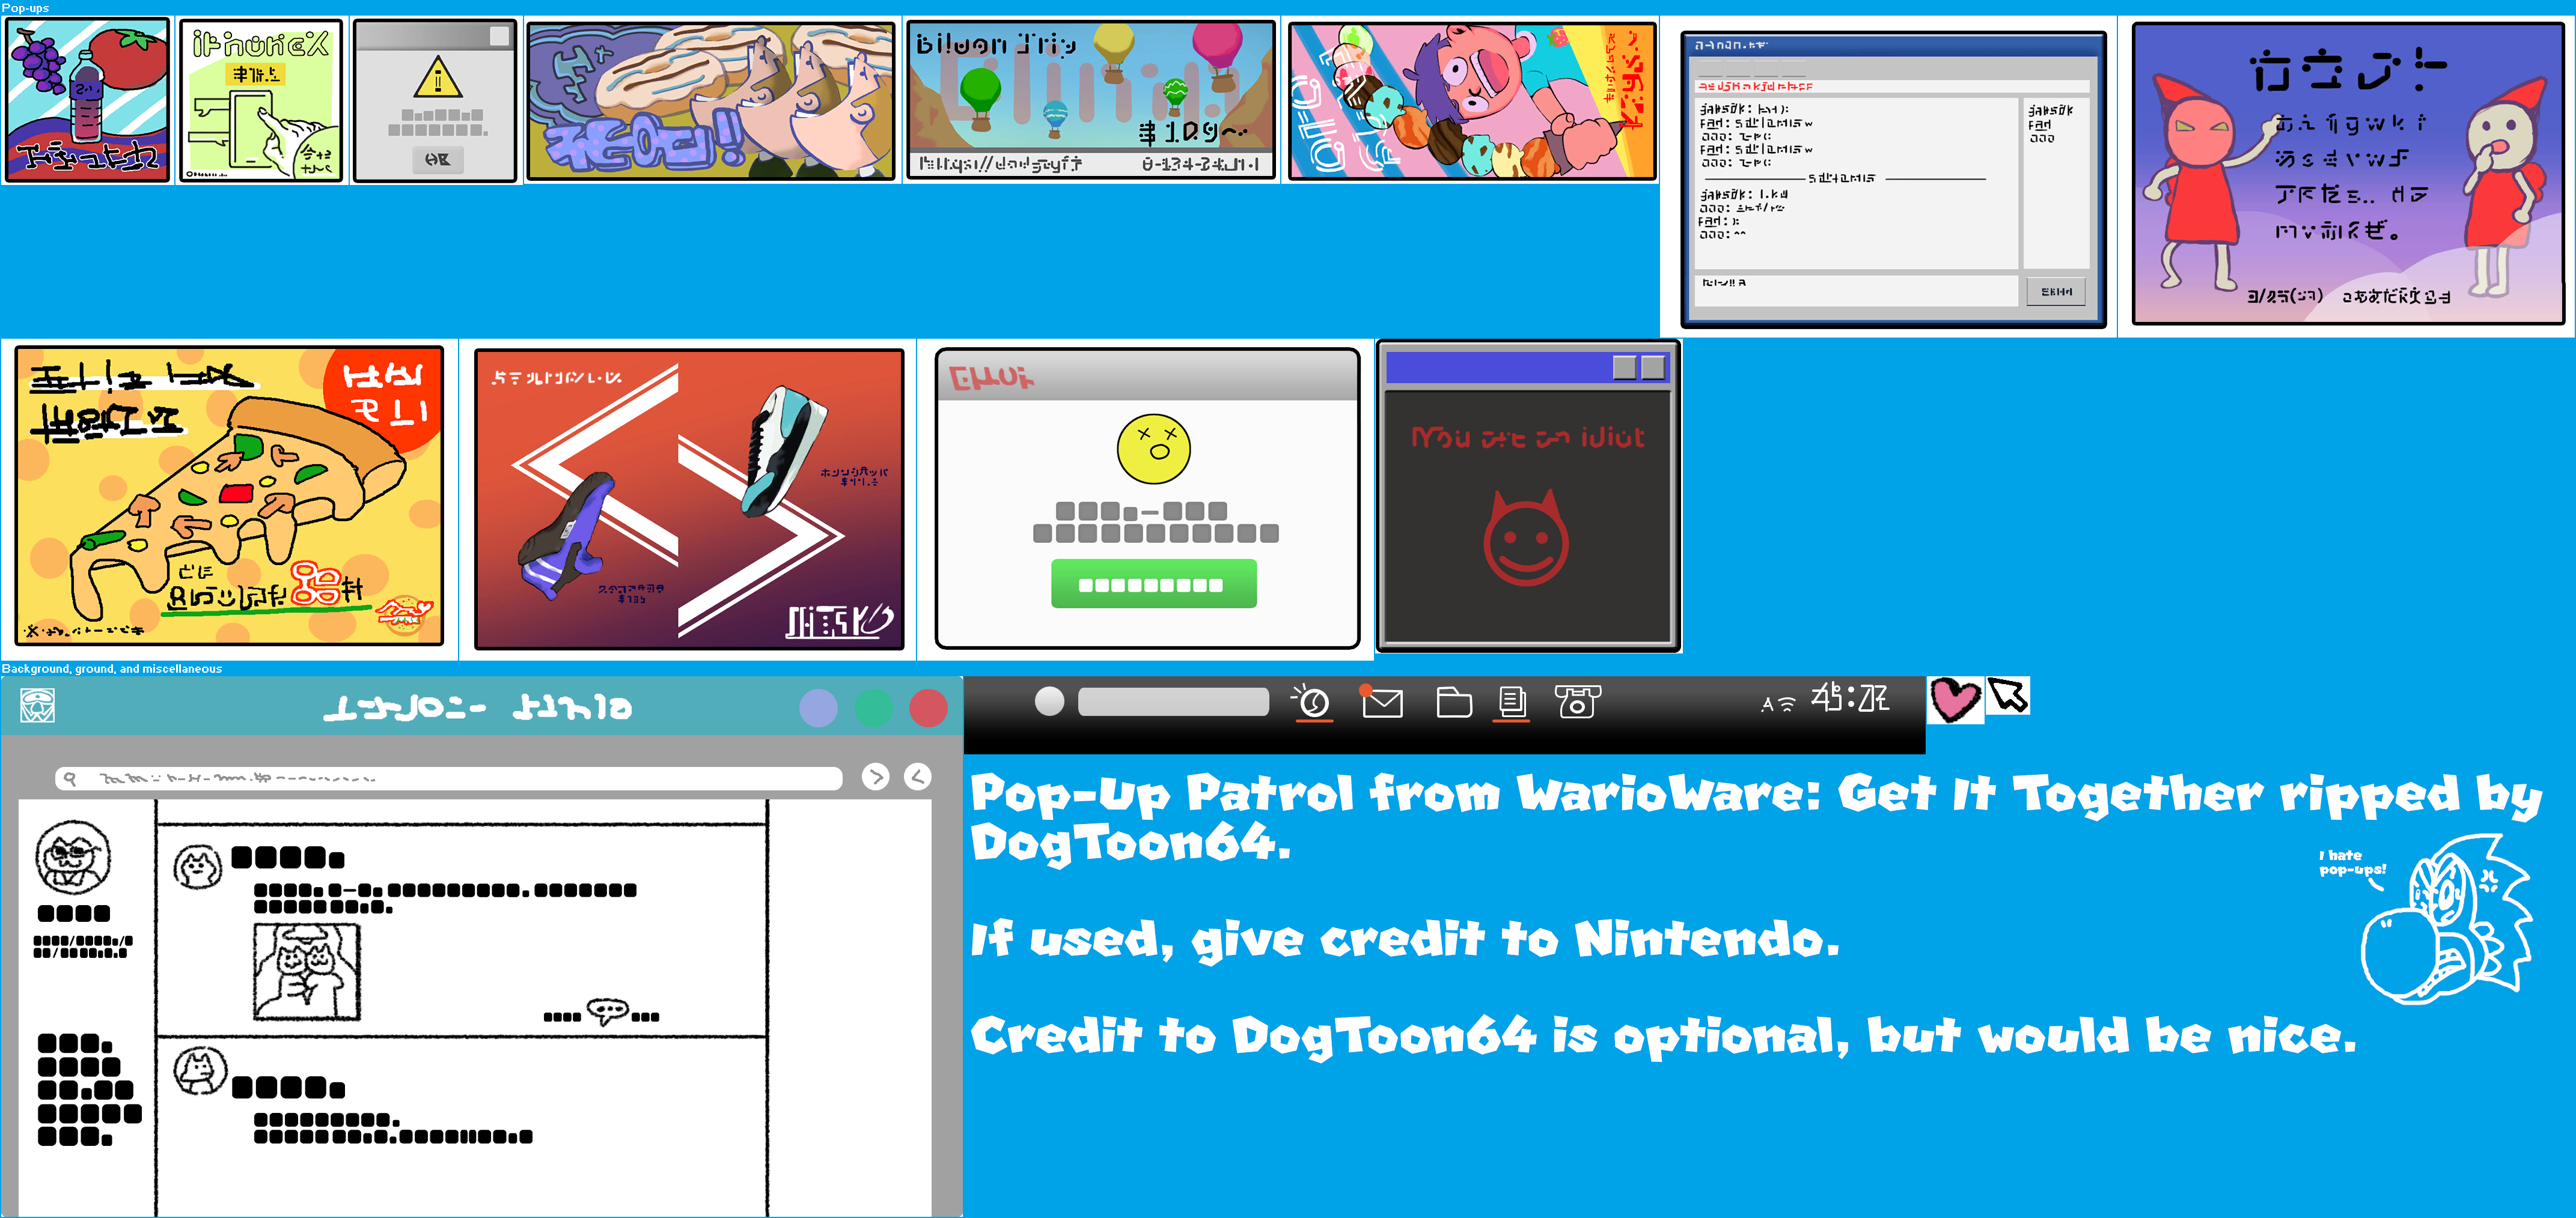The image size is (2576, 1218).
Task: Click message input field in chat pop-up
Action: [1856, 289]
